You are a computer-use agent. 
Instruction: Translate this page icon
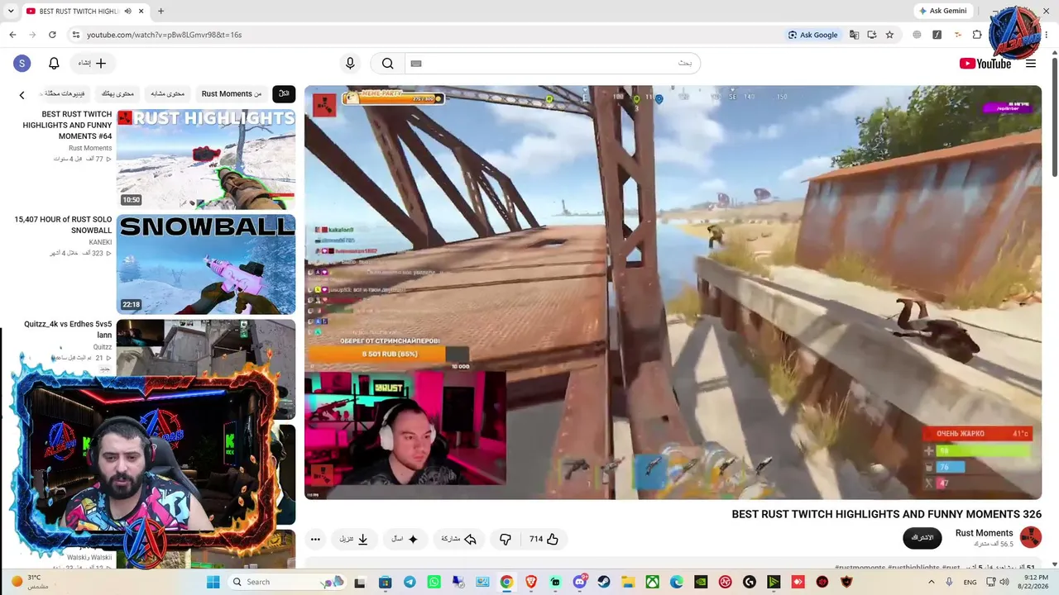click(854, 35)
